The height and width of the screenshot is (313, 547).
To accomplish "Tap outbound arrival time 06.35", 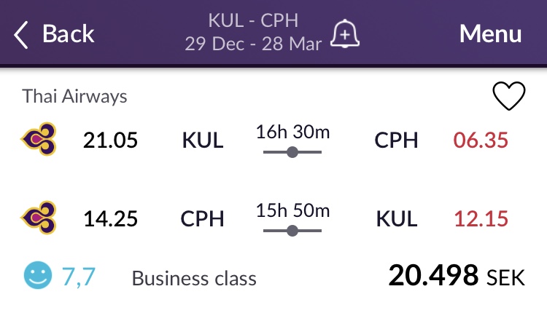I will coord(481,140).
